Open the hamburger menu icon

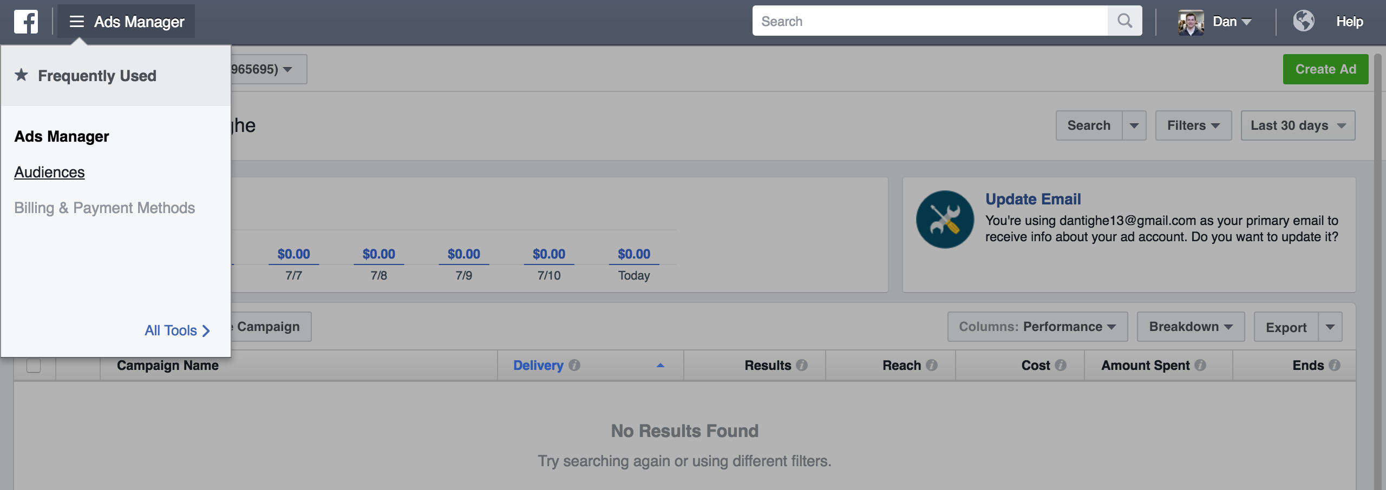click(76, 22)
